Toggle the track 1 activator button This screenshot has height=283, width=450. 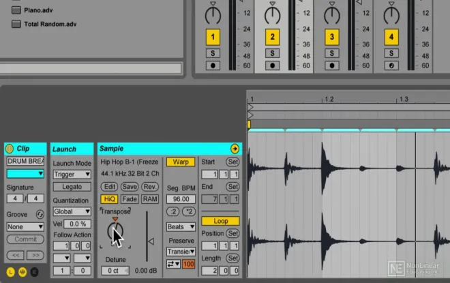[x=213, y=37]
